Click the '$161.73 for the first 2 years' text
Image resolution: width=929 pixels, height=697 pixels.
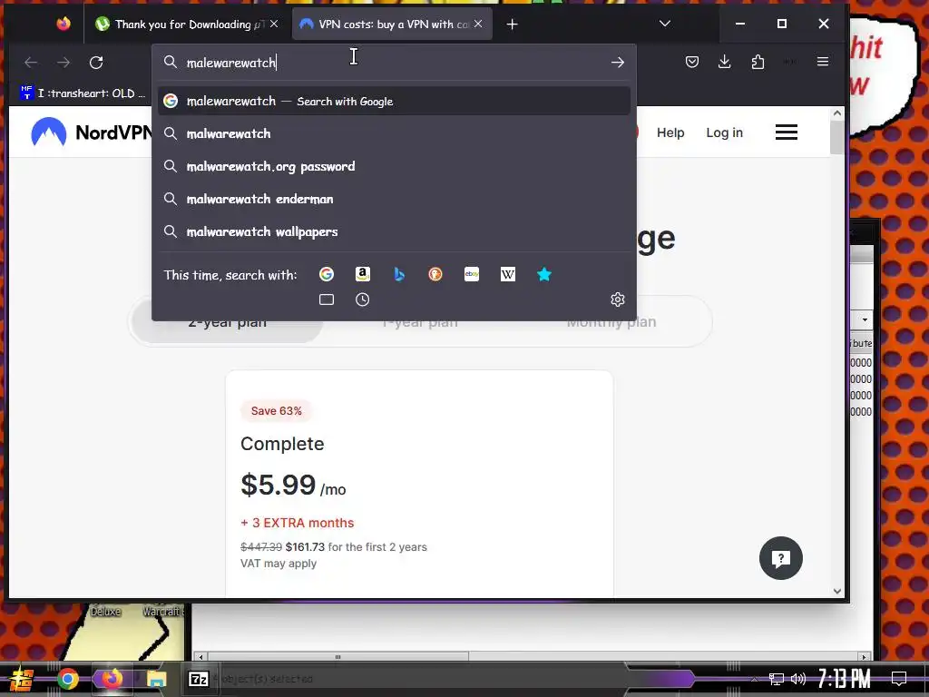coord(356,547)
